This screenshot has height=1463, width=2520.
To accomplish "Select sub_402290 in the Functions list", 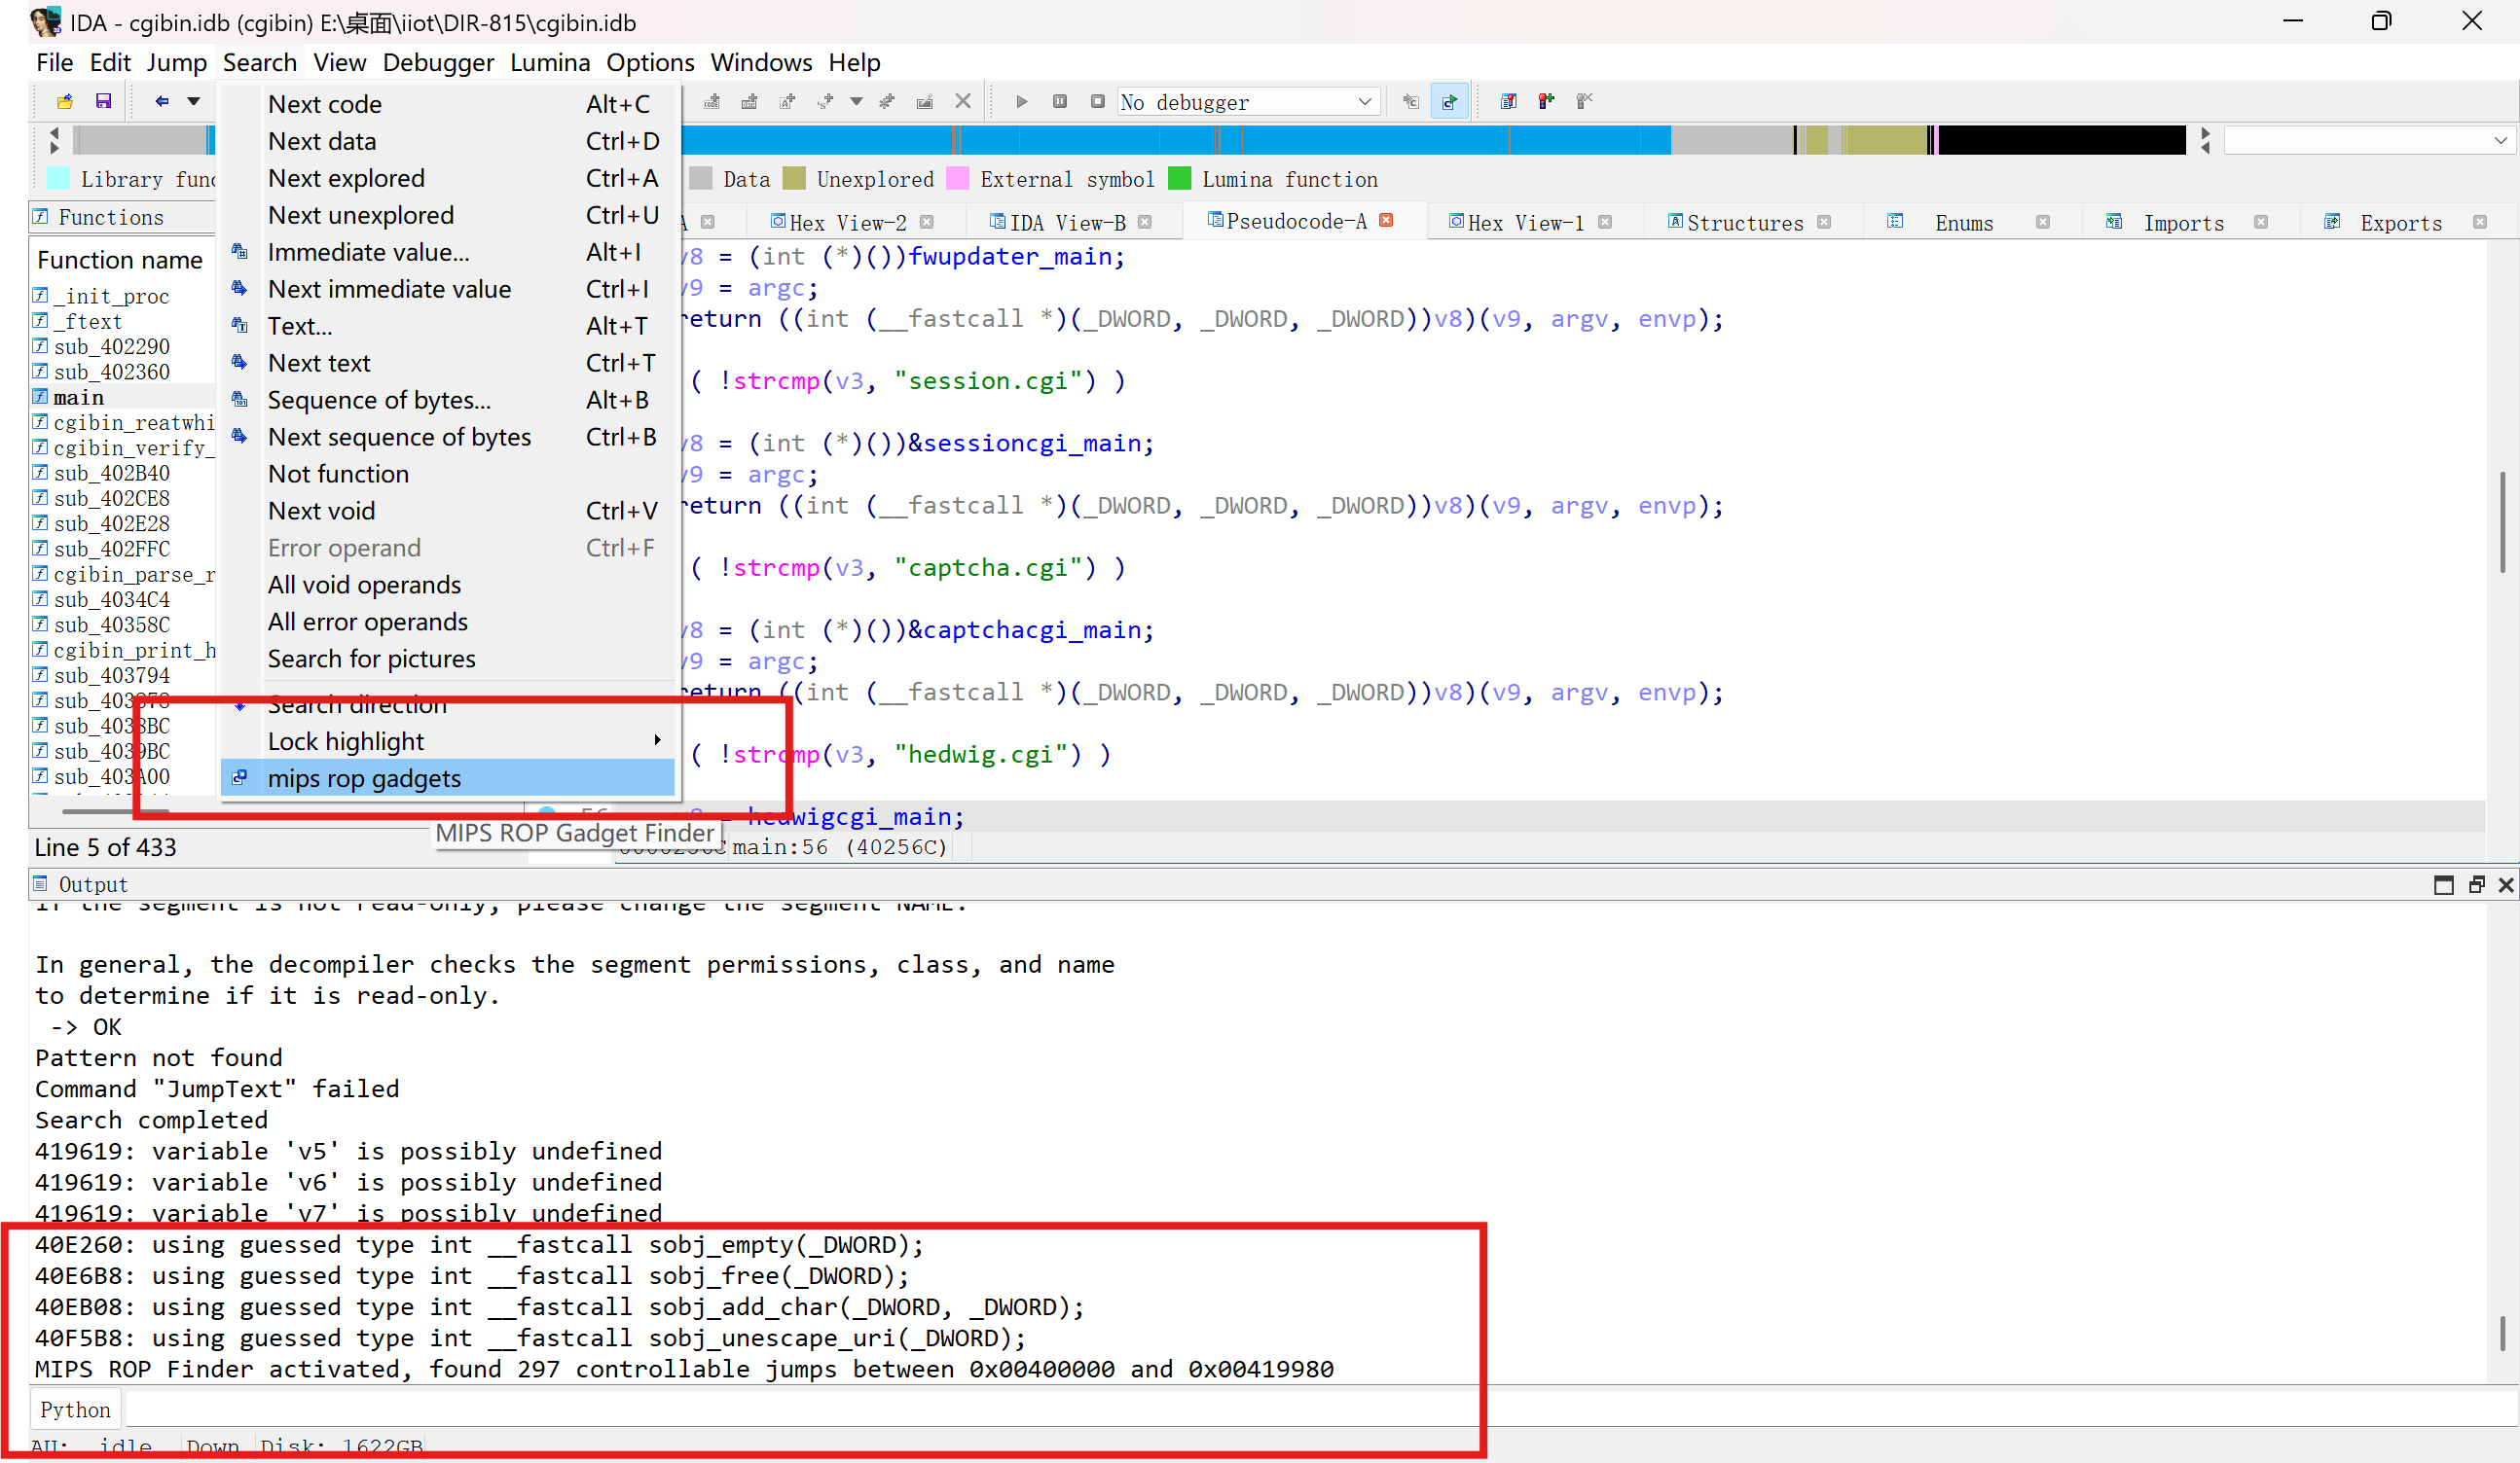I will click(110, 346).
